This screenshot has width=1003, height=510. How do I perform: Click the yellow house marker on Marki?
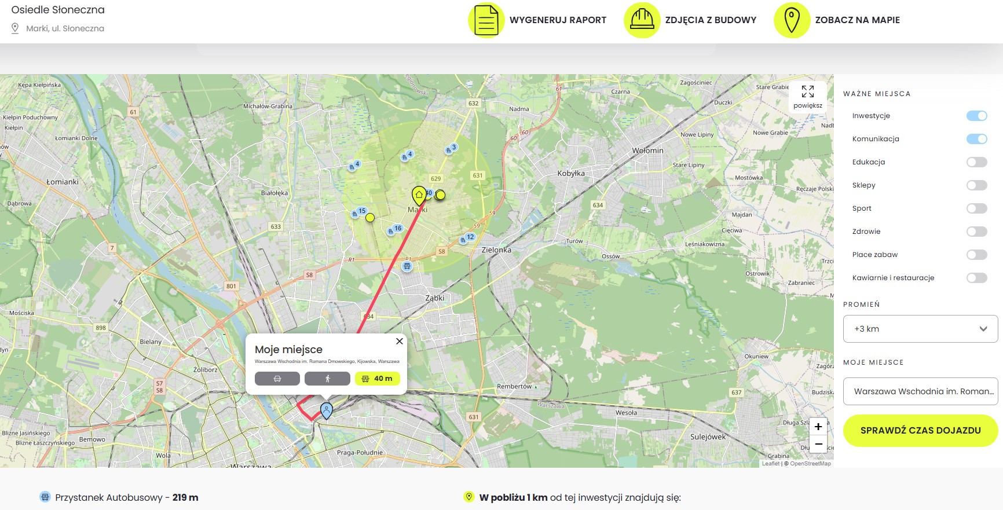[x=419, y=196]
